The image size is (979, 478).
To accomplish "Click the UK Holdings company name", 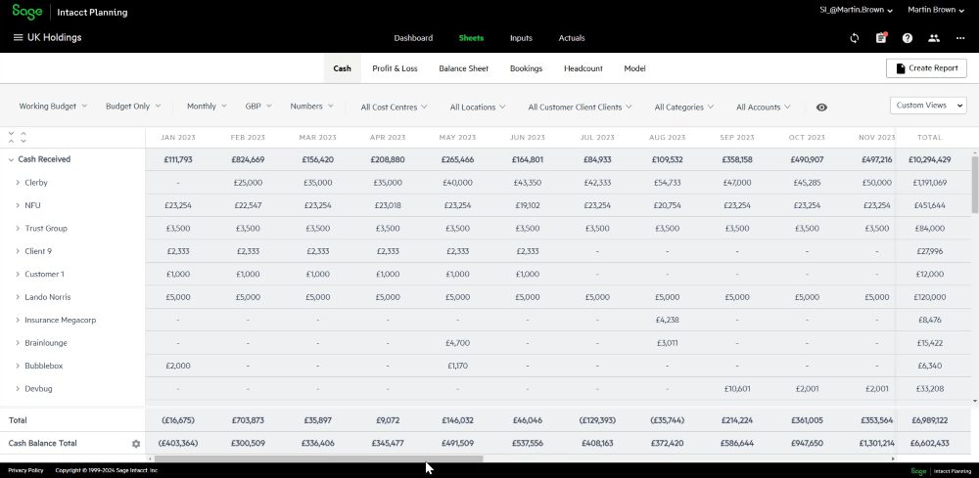I will click(54, 38).
